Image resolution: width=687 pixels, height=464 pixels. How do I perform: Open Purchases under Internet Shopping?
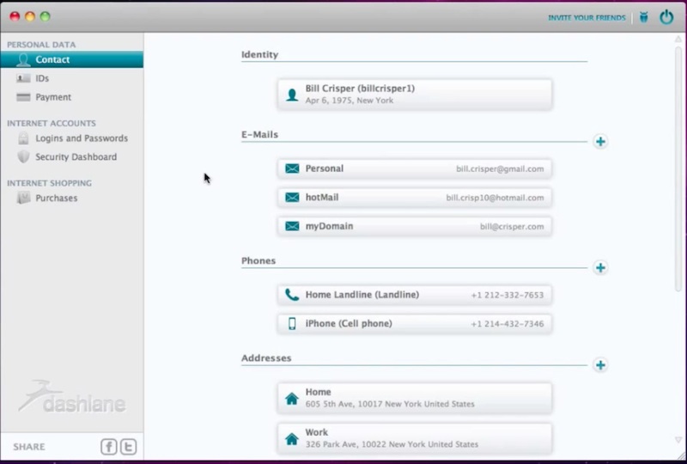point(56,198)
